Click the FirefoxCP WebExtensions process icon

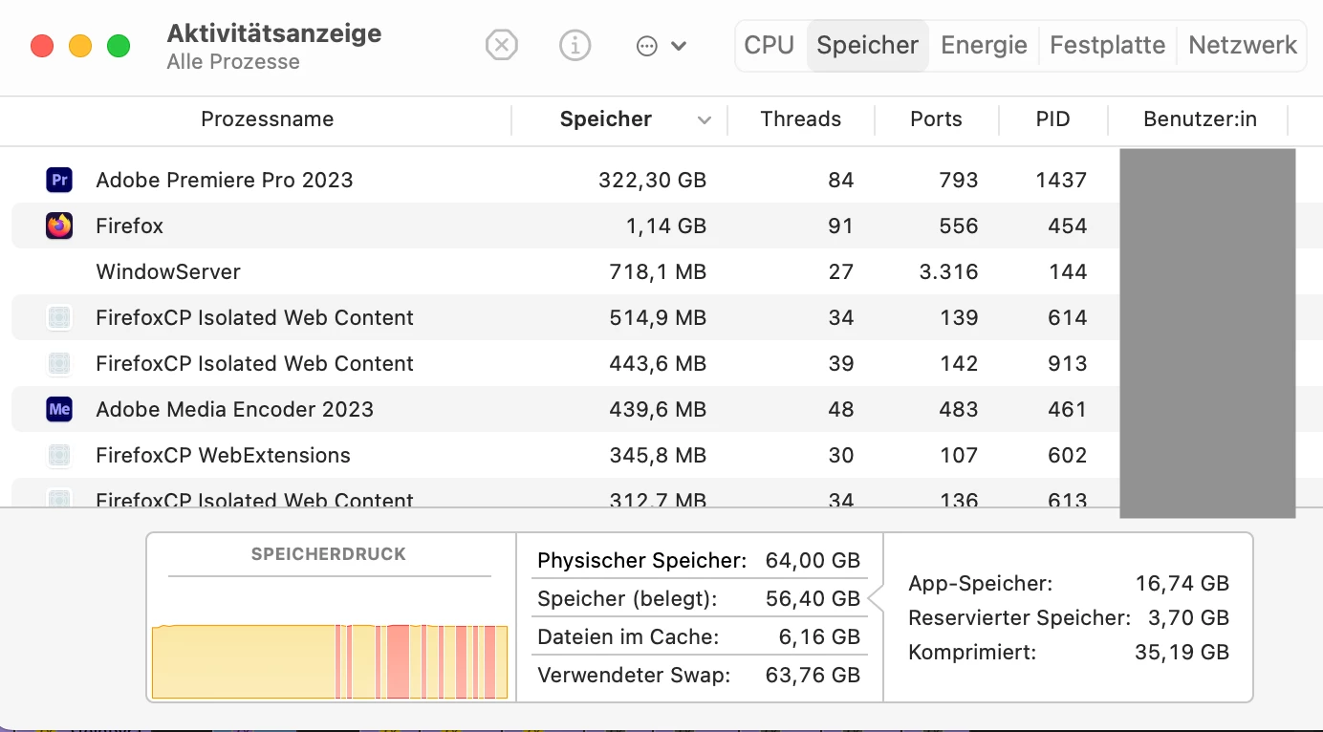click(59, 455)
